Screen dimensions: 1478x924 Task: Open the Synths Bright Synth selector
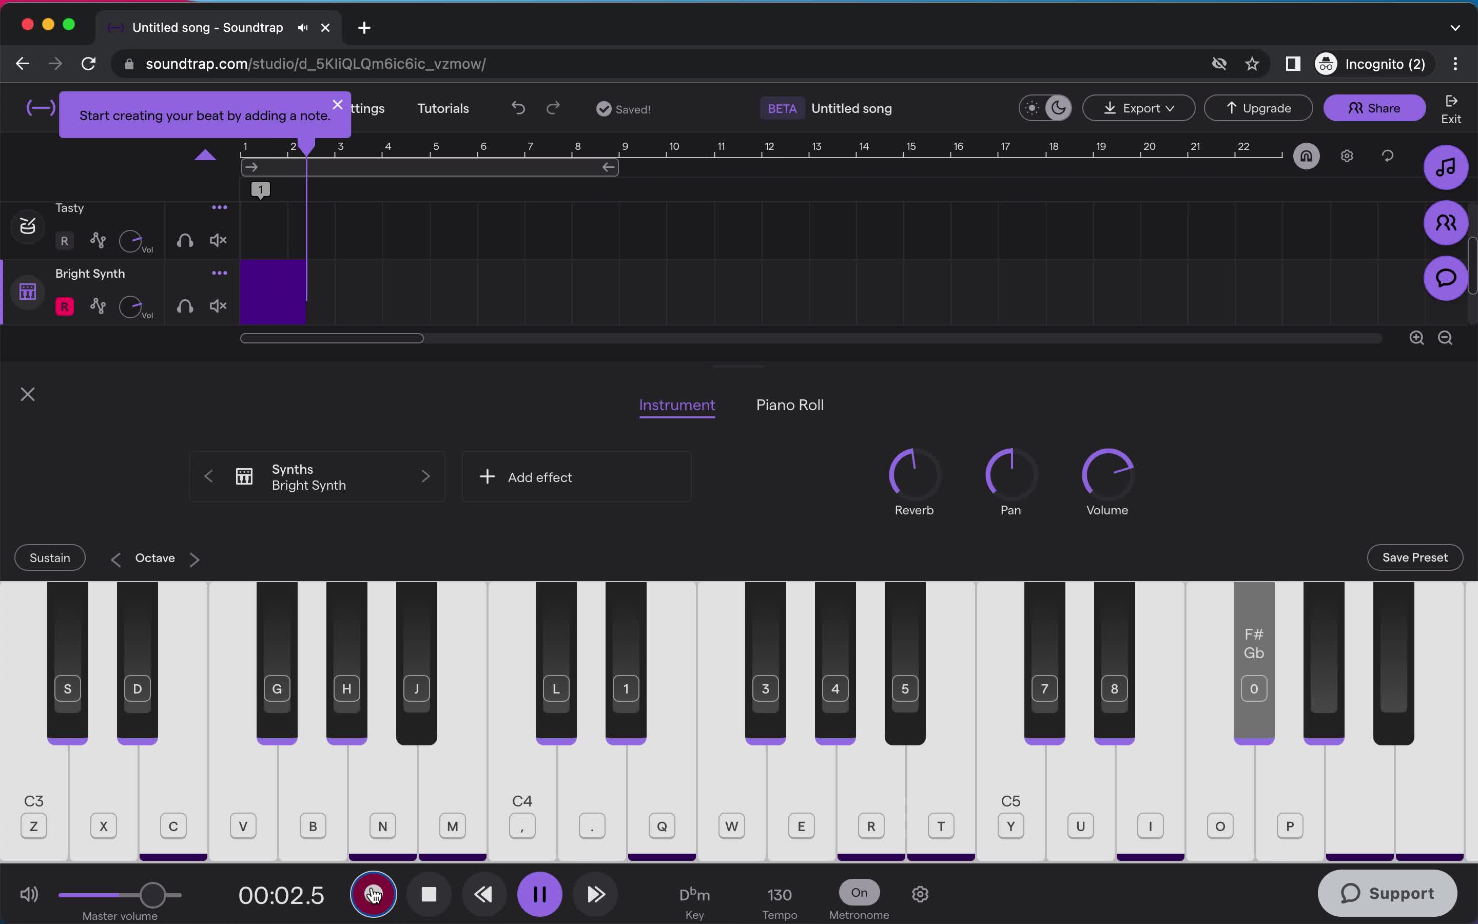point(316,477)
